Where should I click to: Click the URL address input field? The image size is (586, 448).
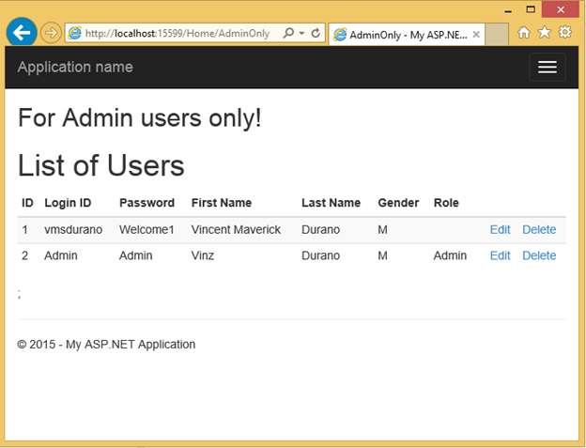[178, 33]
